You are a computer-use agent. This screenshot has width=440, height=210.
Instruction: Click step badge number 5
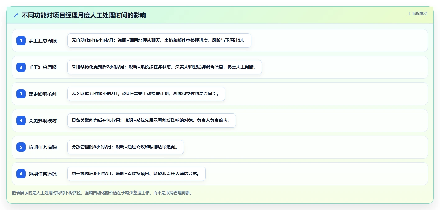coord(21,147)
